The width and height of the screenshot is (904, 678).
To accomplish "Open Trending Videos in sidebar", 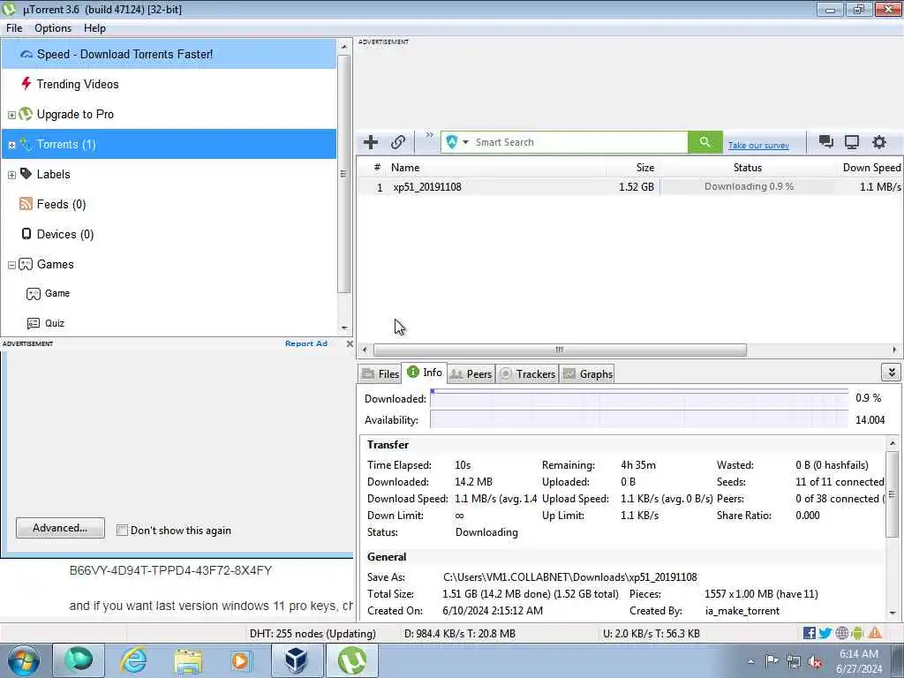I will coord(78,84).
